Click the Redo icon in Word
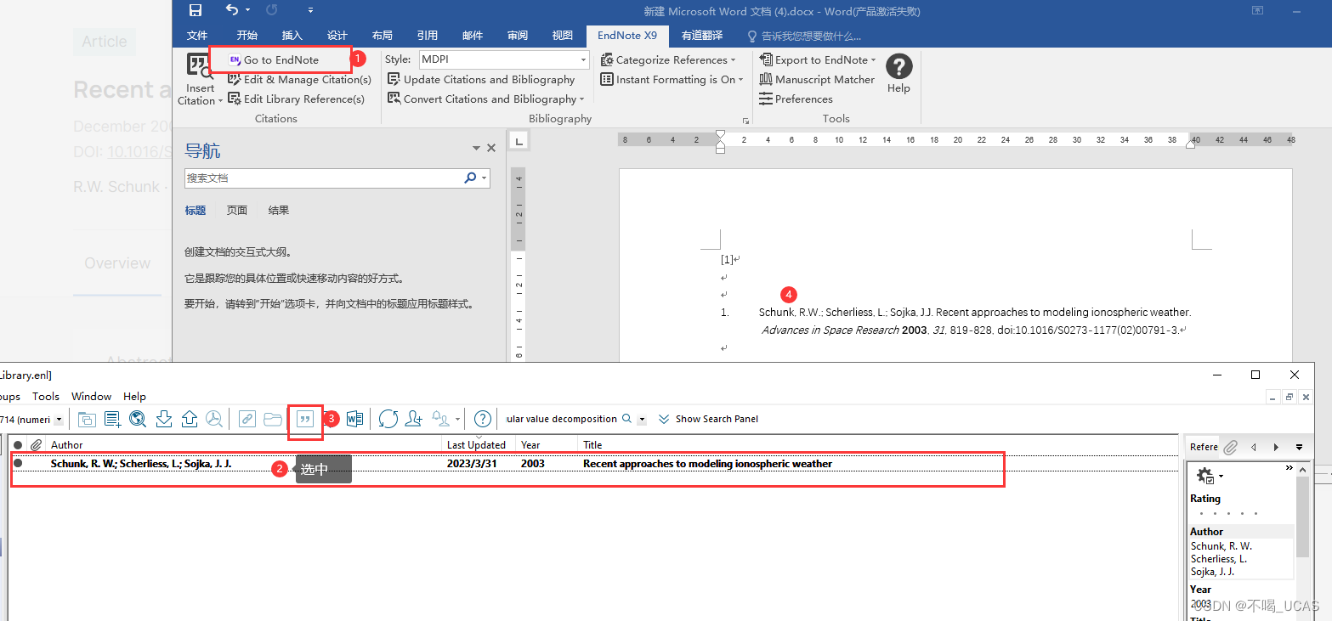Viewport: 1332px width, 621px height. 272,10
